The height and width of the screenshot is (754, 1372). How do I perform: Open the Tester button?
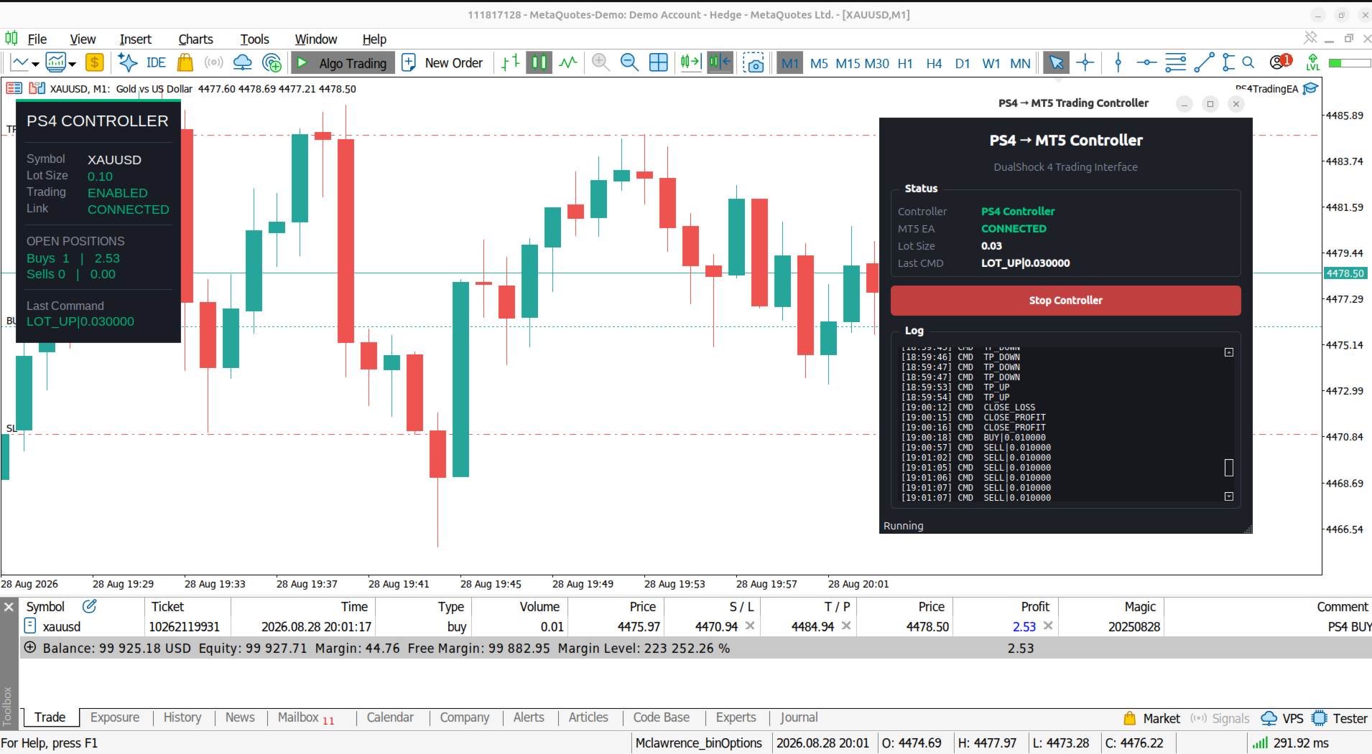click(1340, 718)
